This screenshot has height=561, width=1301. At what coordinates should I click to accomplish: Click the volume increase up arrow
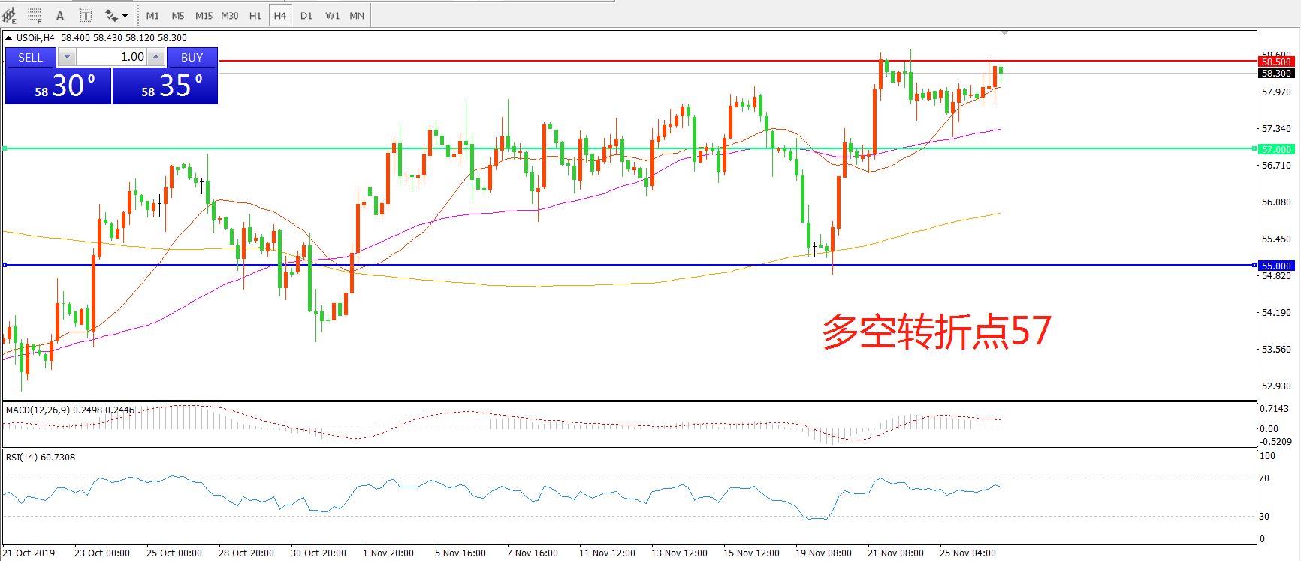click(x=155, y=57)
